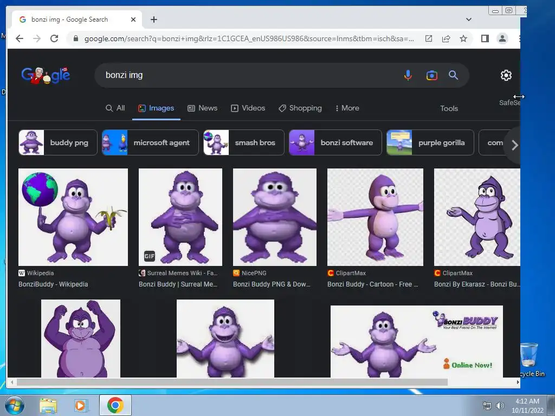Open BonziBuddy Online Now banner image
The width and height of the screenshot is (555, 416).
click(x=417, y=341)
